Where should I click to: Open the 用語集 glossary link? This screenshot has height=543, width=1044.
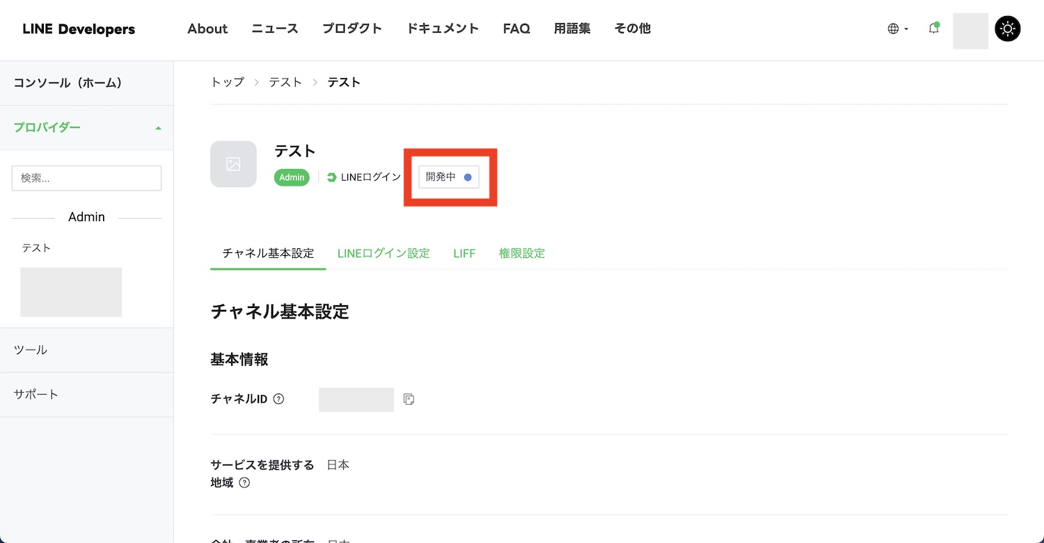[572, 29]
